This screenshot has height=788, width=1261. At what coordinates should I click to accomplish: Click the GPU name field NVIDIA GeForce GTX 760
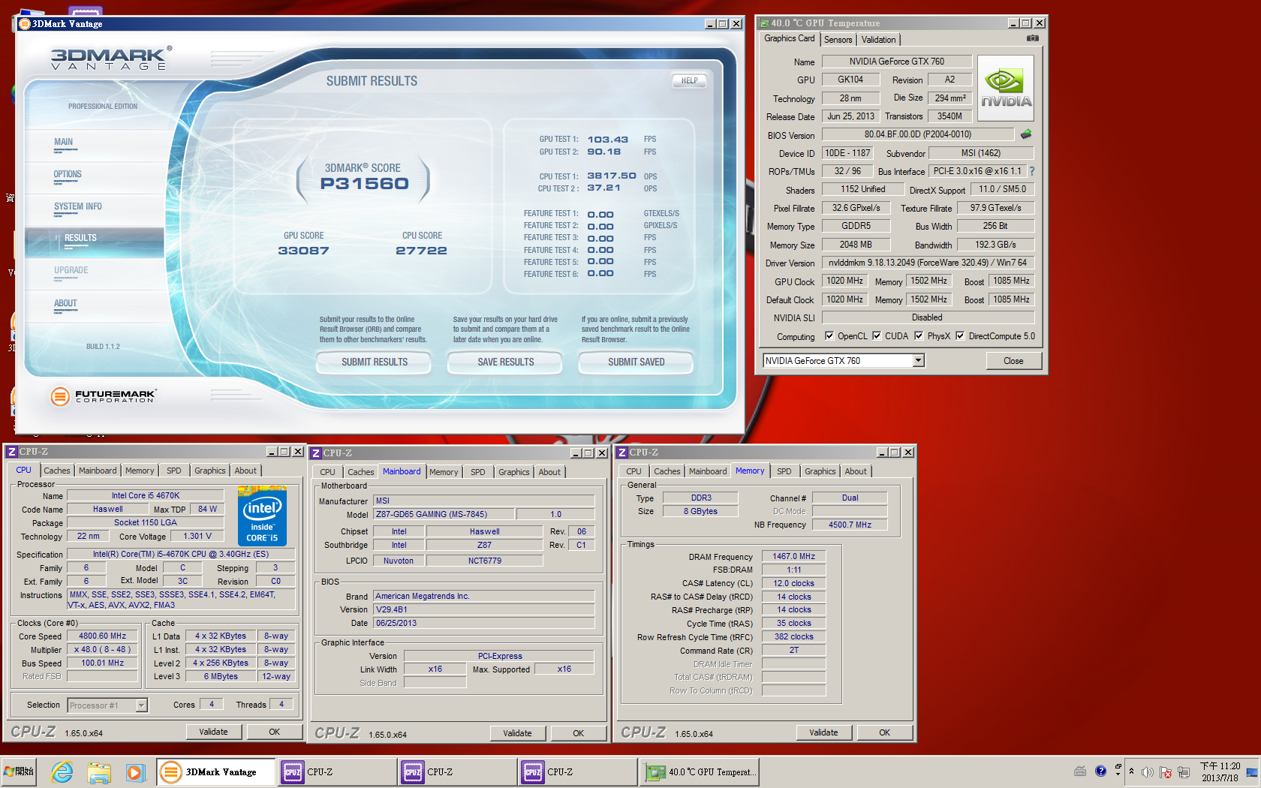click(x=897, y=62)
